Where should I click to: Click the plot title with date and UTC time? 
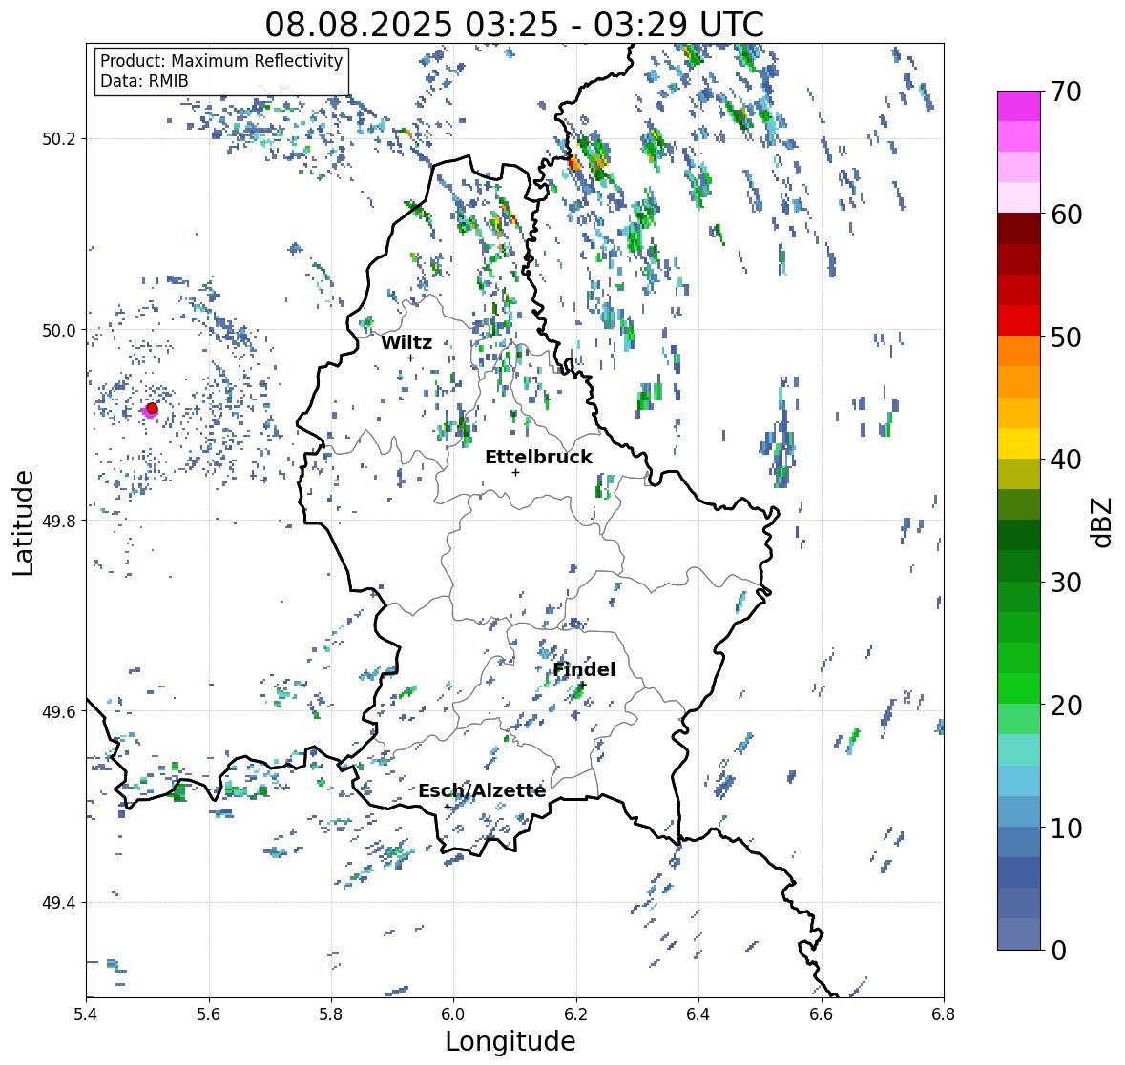coord(514,25)
